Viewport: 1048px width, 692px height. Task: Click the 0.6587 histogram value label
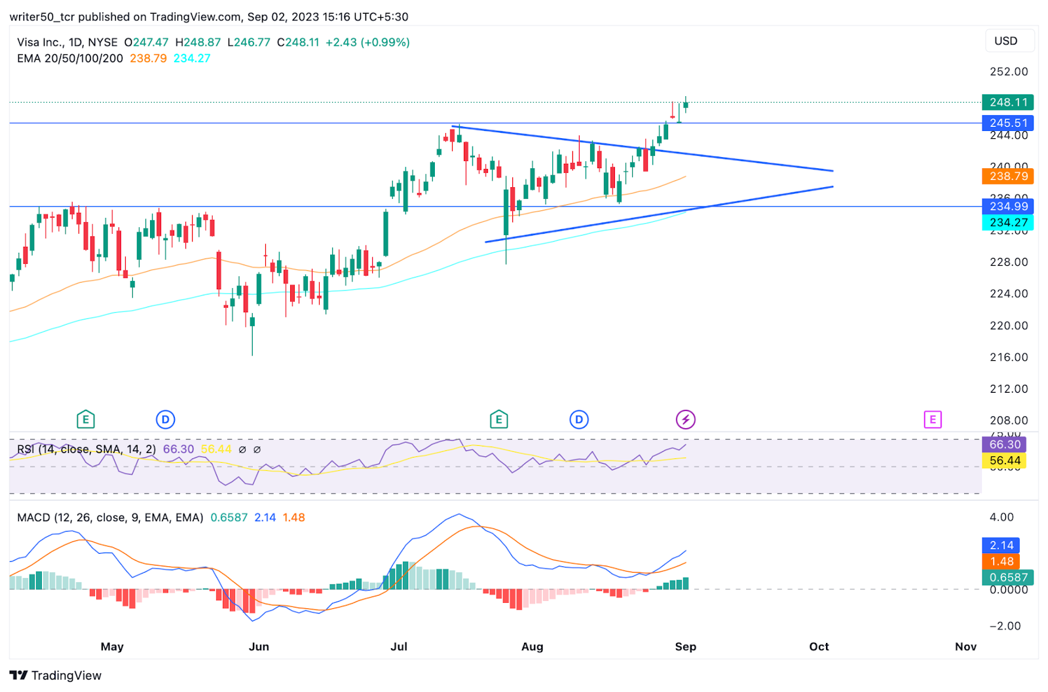pyautogui.click(x=1008, y=577)
